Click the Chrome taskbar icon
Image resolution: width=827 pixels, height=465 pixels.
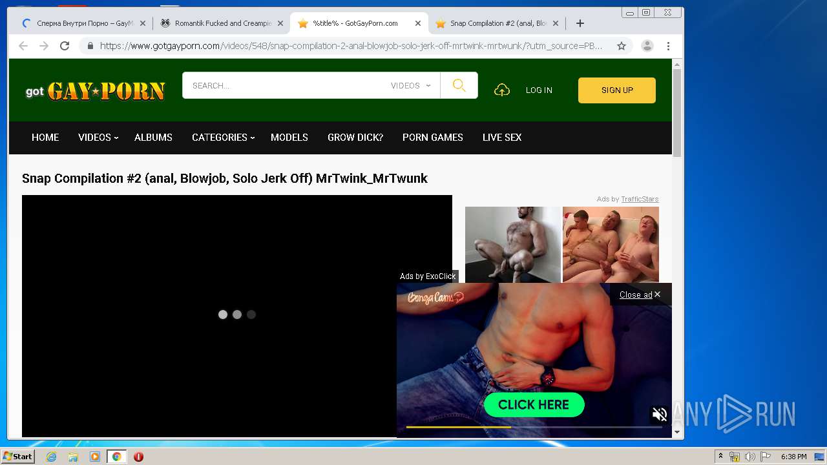[117, 457]
